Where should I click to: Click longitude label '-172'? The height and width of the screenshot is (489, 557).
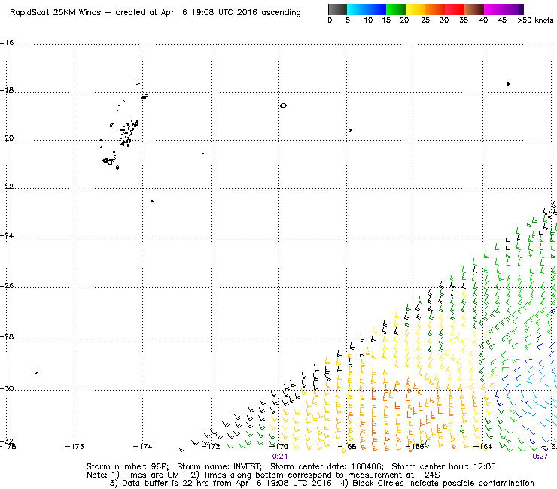point(211,446)
